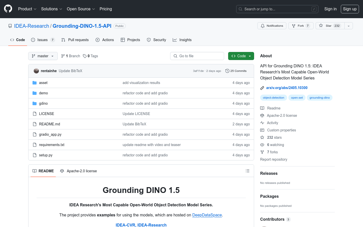Click the asset folder icon
The width and height of the screenshot is (363, 227).
point(35,83)
